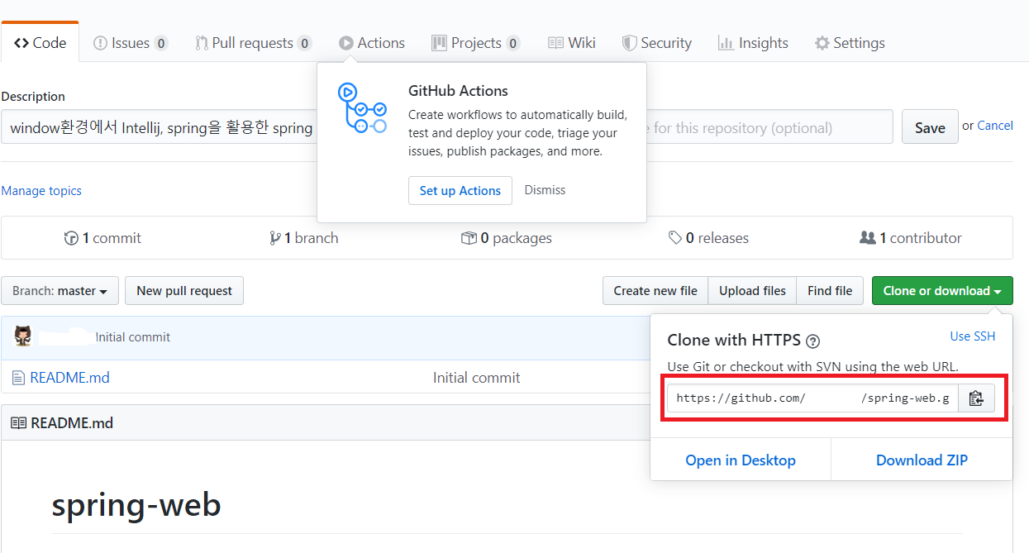View the Insights tab

tap(753, 43)
